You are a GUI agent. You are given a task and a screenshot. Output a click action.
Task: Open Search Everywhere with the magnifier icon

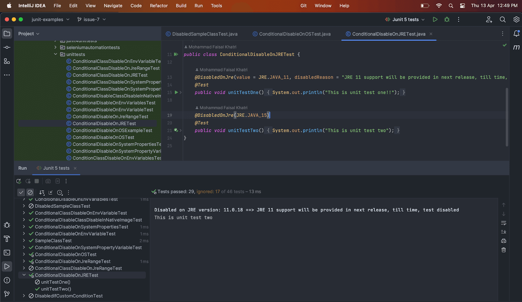point(503,19)
